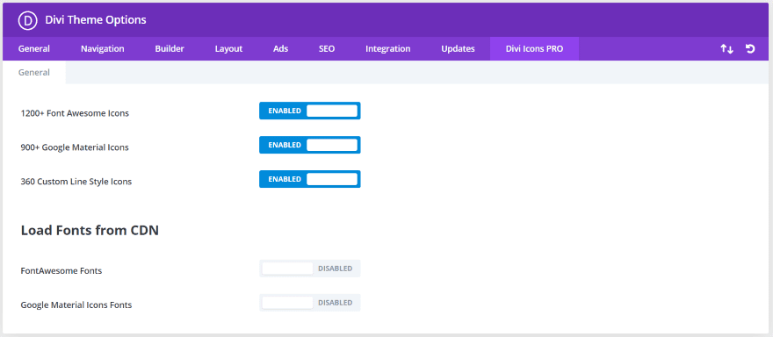The height and width of the screenshot is (337, 773).
Task: Enable Google Material Icons Fonts switch
Action: click(309, 303)
